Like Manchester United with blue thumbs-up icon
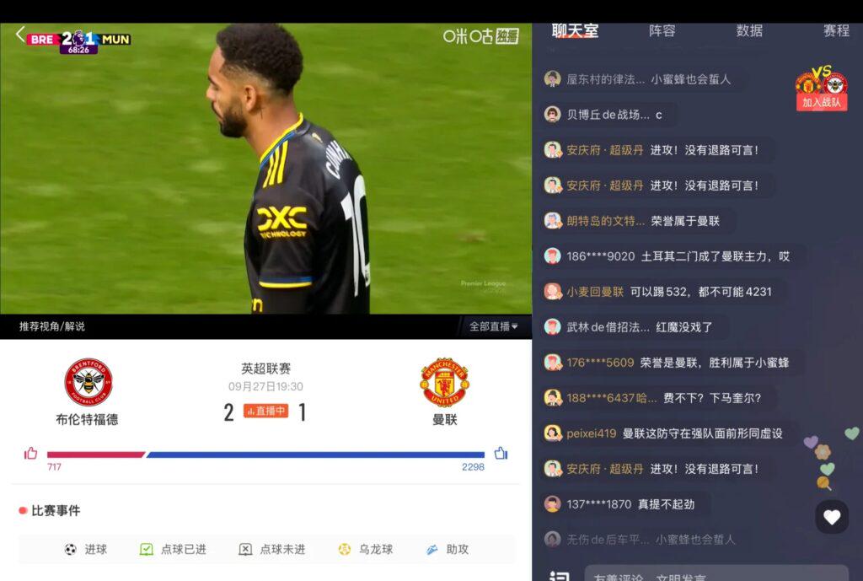The height and width of the screenshot is (581, 863). (x=501, y=453)
